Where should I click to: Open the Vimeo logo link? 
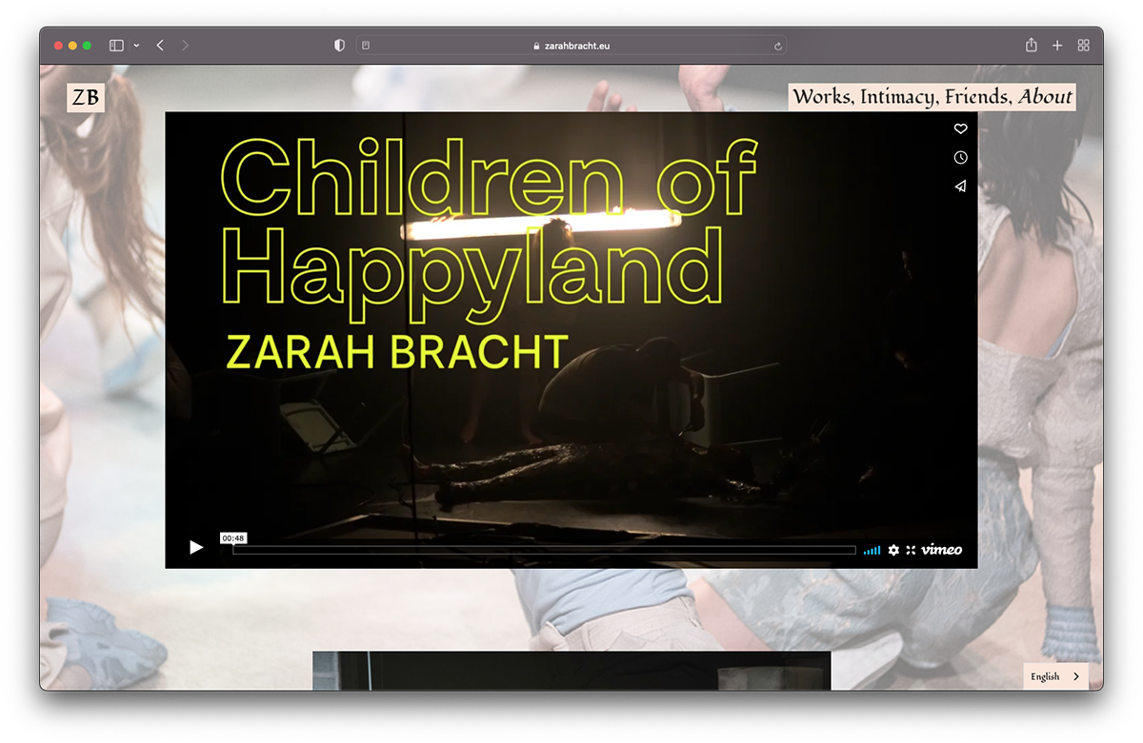[x=941, y=550]
